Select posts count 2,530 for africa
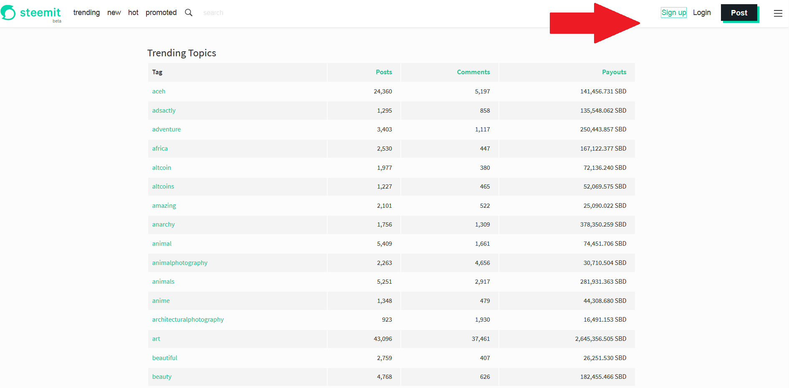789x388 pixels. point(384,149)
